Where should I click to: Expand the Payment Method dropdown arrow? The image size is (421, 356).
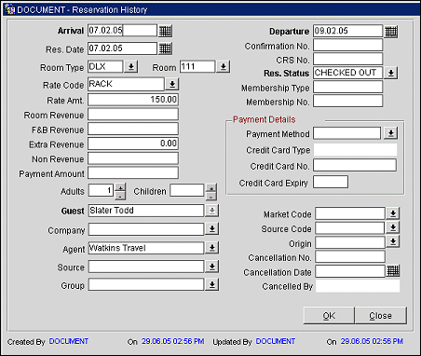click(391, 133)
